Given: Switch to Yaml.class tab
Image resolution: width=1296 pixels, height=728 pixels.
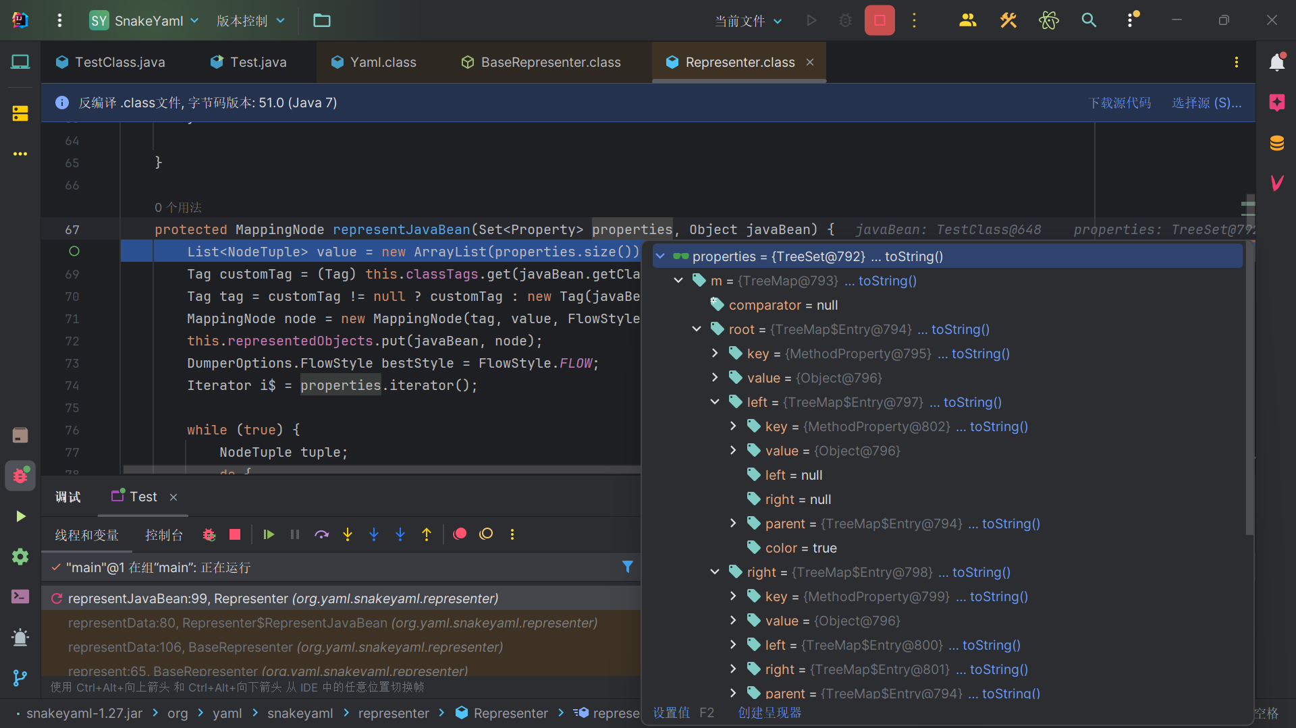Looking at the screenshot, I should (373, 62).
